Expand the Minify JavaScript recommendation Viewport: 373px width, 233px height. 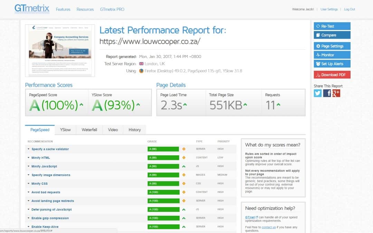click(x=44, y=166)
